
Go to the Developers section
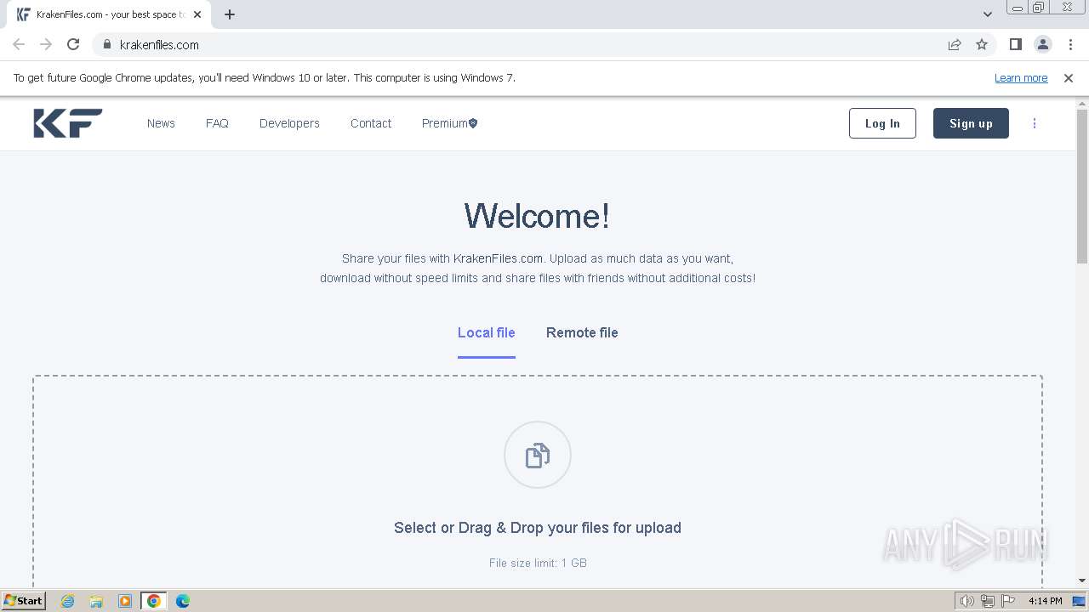289,123
